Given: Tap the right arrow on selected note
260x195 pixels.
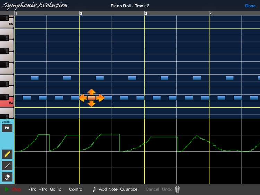Looking at the screenshot, I should coord(100,98).
